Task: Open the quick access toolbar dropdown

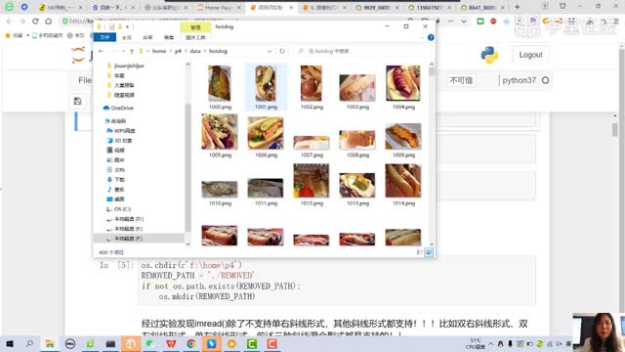Action: pos(128,26)
